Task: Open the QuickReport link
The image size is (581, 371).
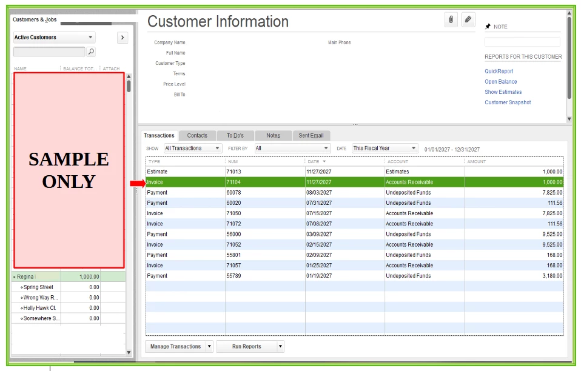Action: coord(499,71)
